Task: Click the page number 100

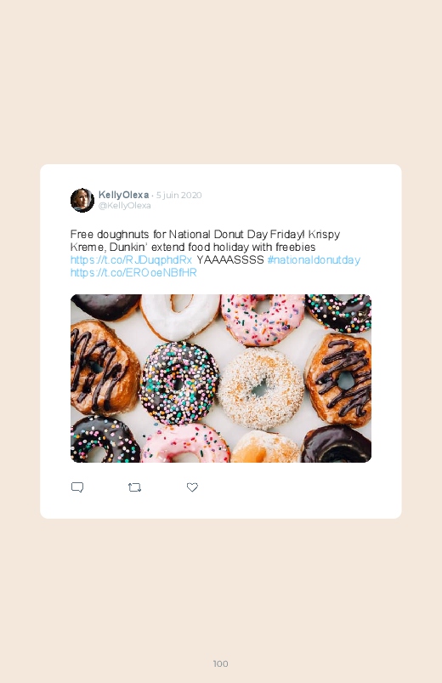Action: pos(221,663)
